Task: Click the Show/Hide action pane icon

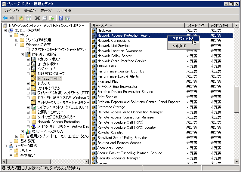Action: tap(68, 18)
